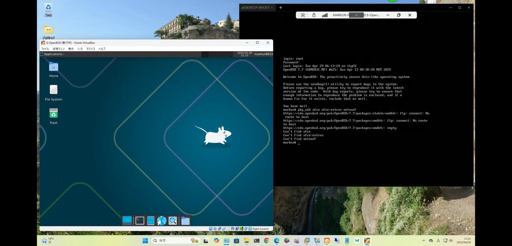Open File Manager cabinet icon in dock
Screen dimensions: 512x246
click(150, 220)
